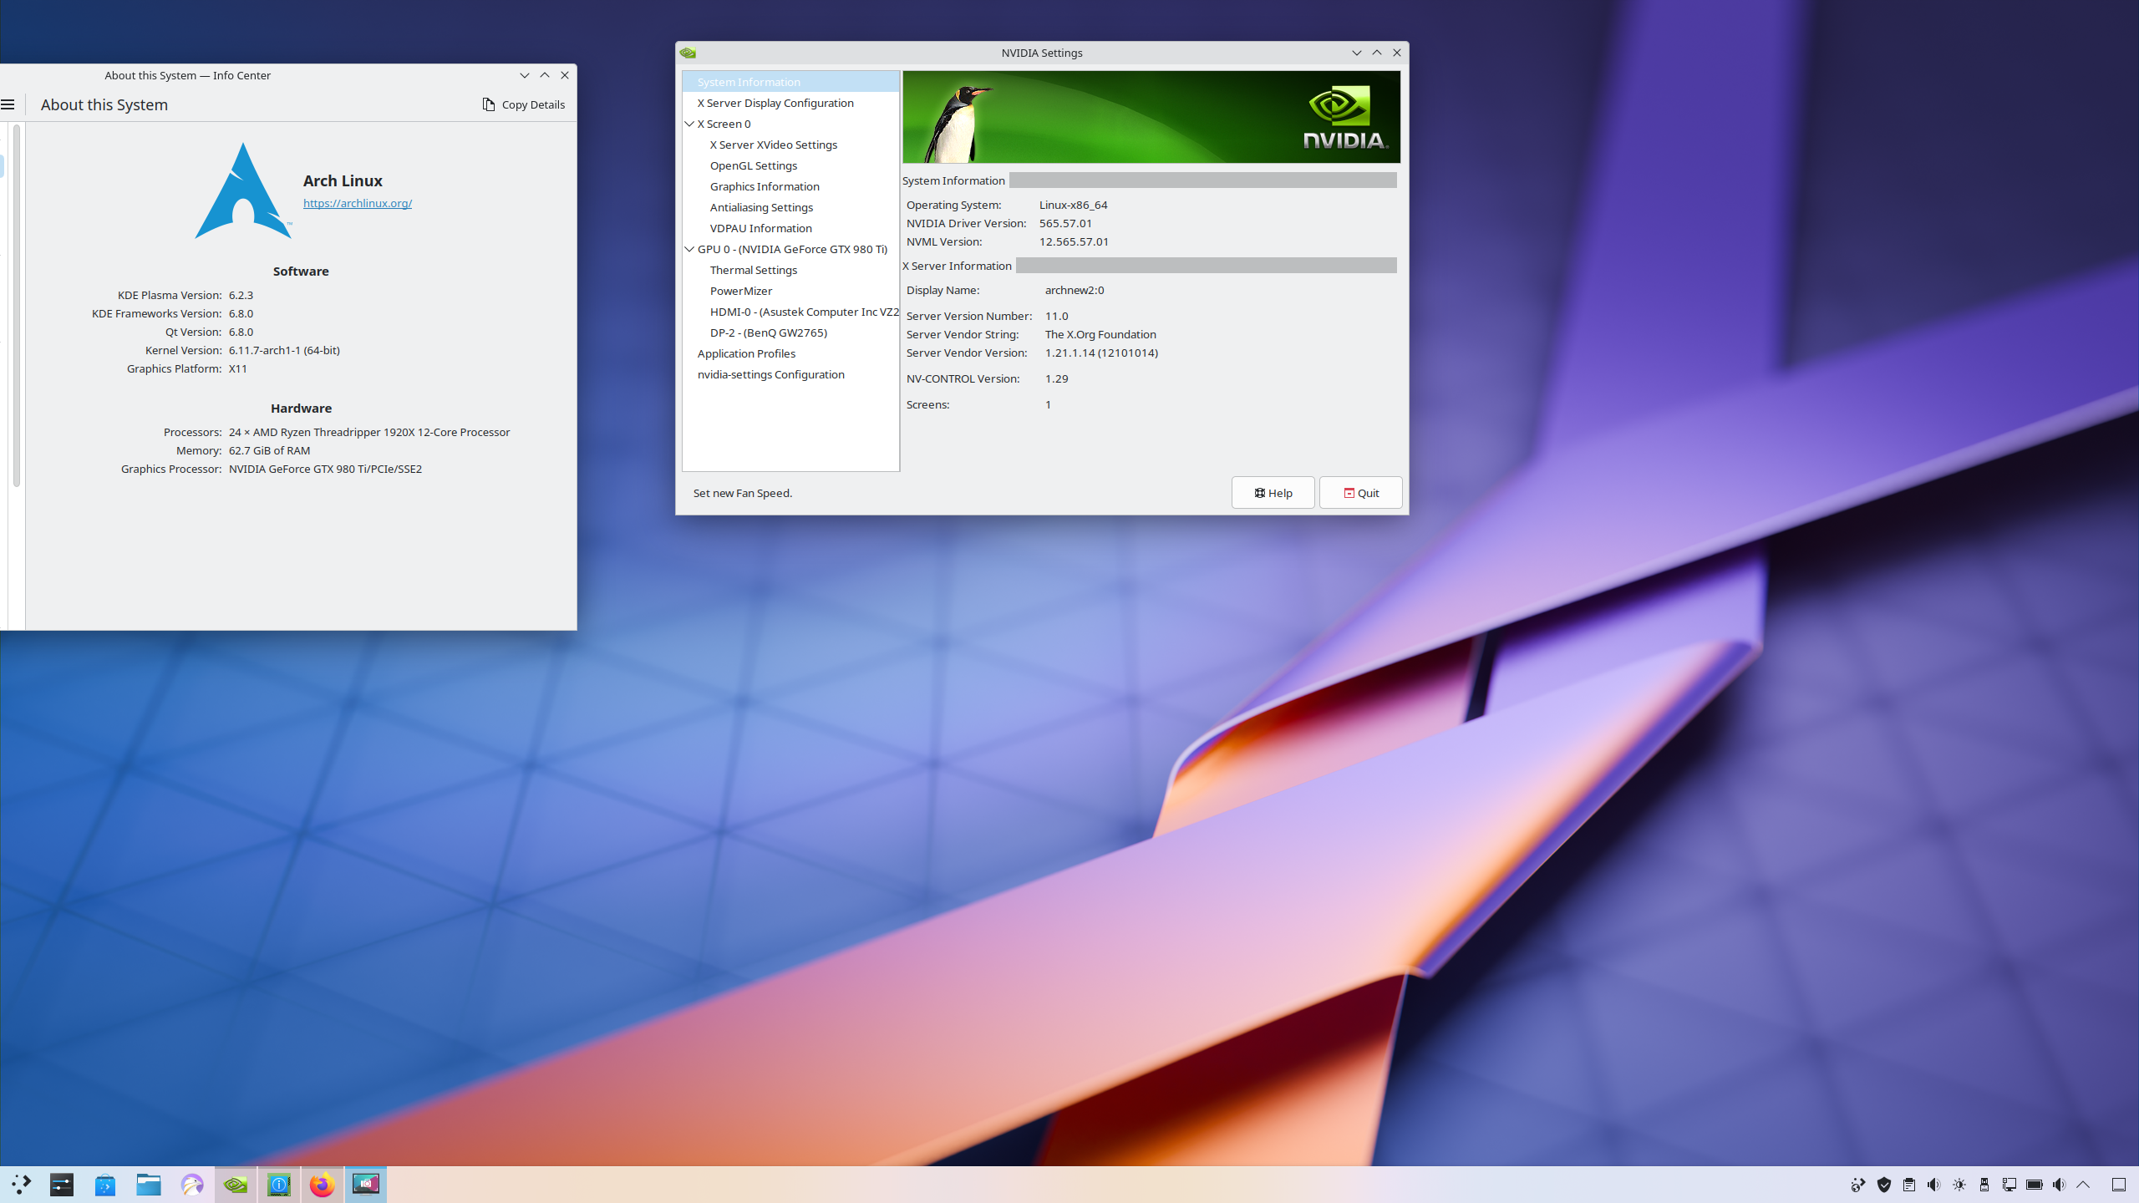Click the Threadripper 1920X processor text
Screen dimensions: 2139x1203
[x=369, y=432]
